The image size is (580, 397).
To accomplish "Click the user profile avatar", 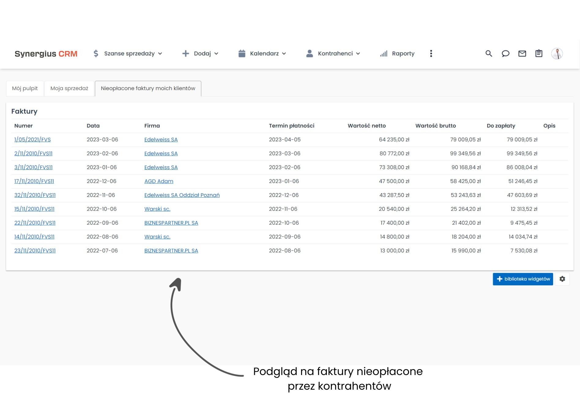I will (x=557, y=54).
